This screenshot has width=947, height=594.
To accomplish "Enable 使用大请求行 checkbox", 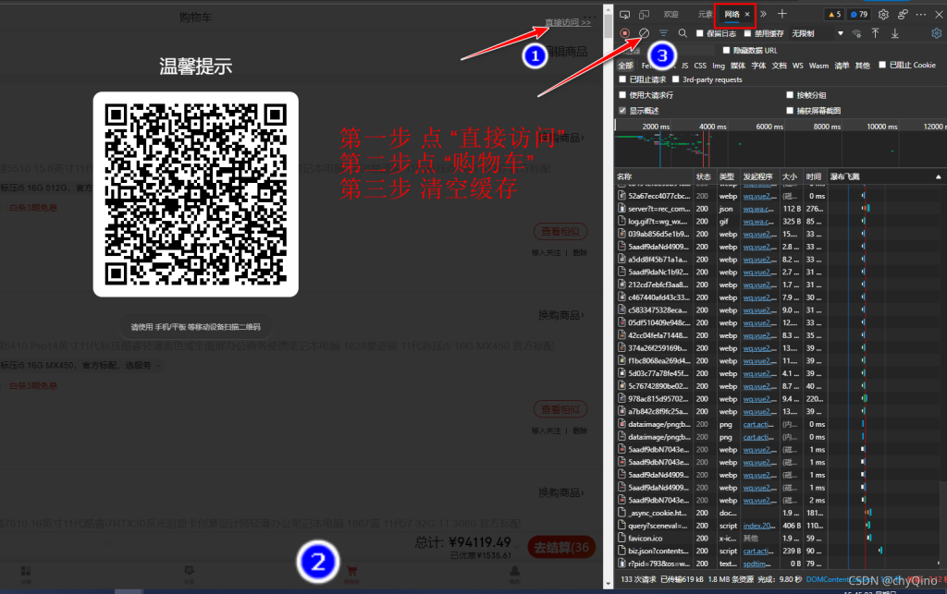I will click(622, 95).
